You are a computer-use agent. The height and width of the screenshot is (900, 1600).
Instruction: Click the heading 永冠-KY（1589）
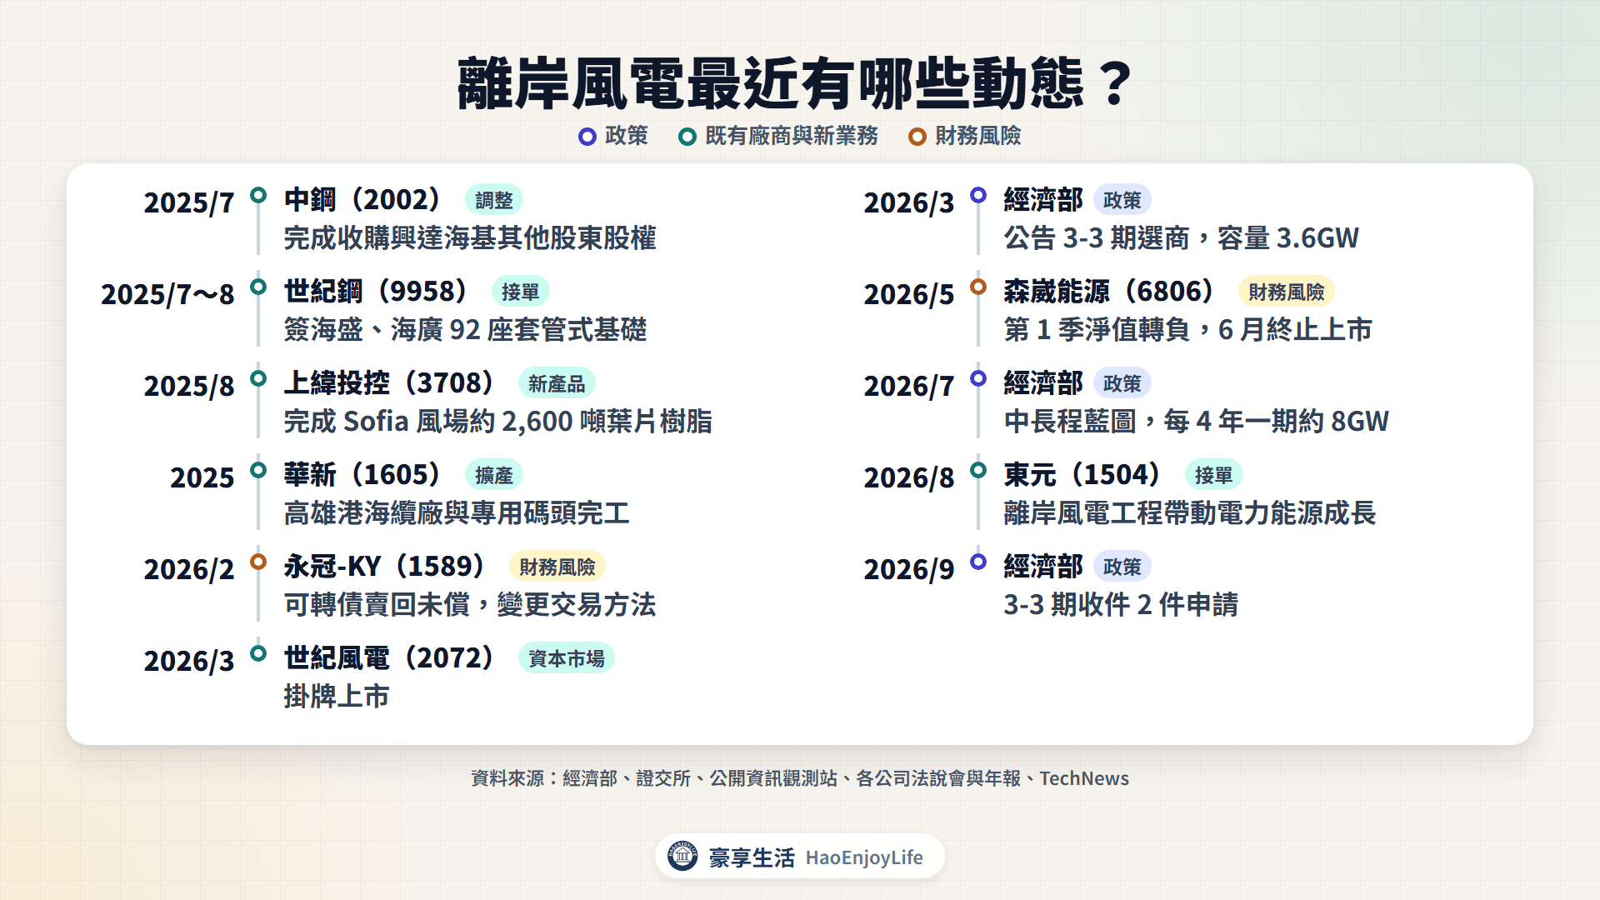[x=385, y=567]
